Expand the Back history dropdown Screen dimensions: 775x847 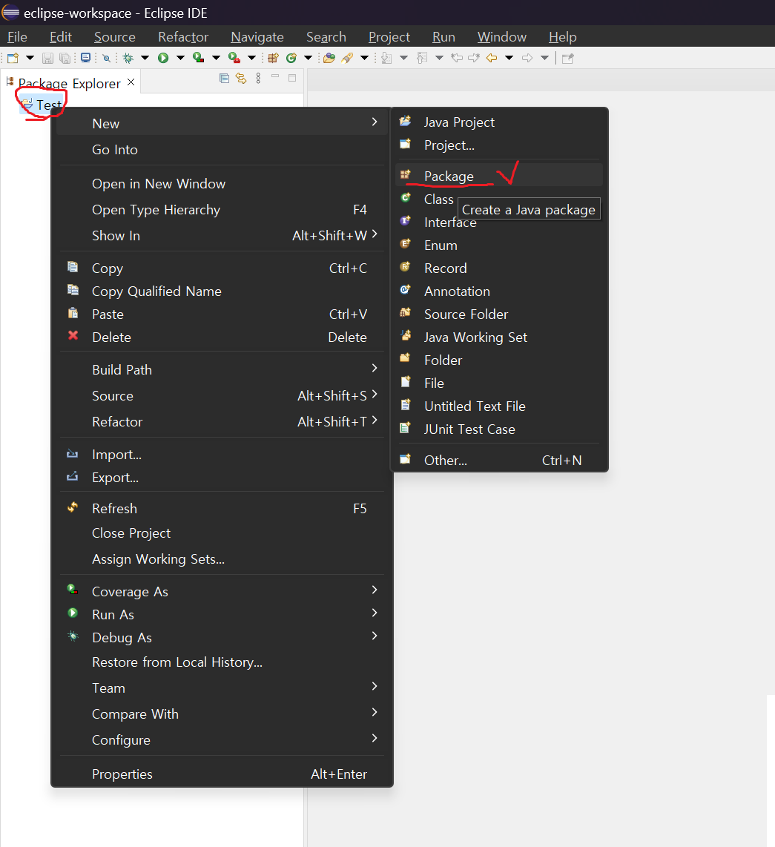(509, 58)
